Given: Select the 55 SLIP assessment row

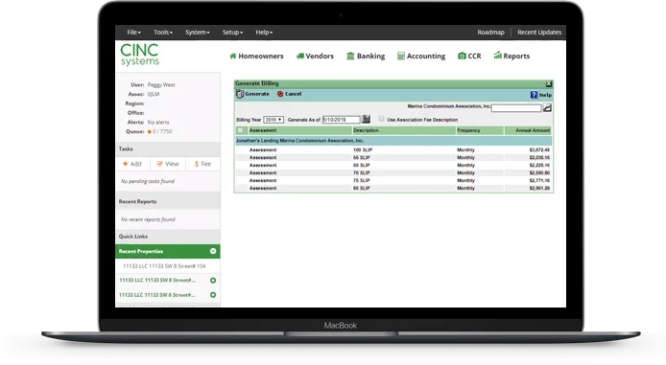Looking at the screenshot, I should (x=393, y=157).
